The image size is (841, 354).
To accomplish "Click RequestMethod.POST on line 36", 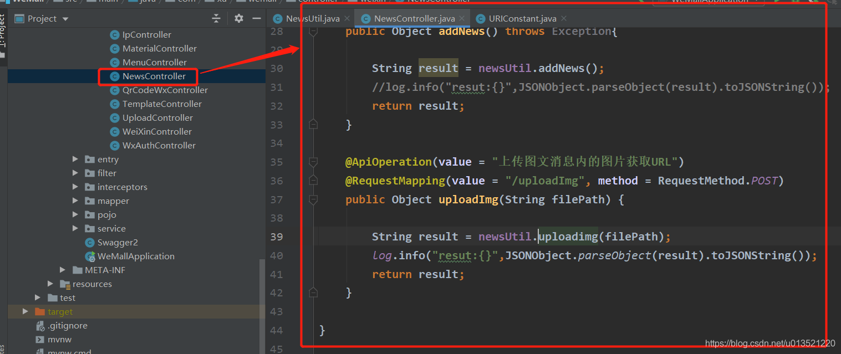I will [x=717, y=181].
